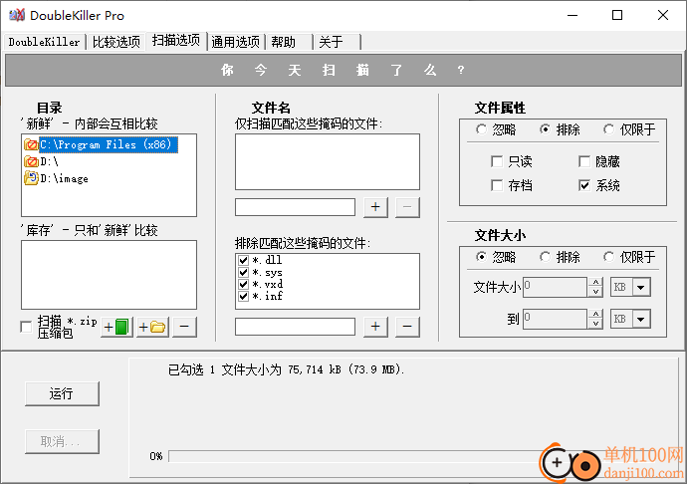Select 排除 under 文件属性
Viewport: 687px width, 484px height.
coord(545,129)
